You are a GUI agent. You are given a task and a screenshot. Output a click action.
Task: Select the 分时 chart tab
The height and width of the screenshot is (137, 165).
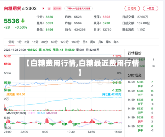11,42
